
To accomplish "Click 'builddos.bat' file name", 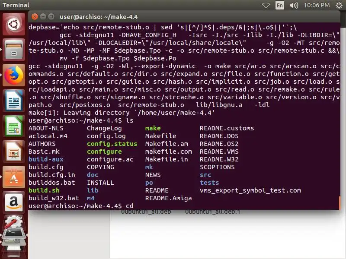I will 51,183.
